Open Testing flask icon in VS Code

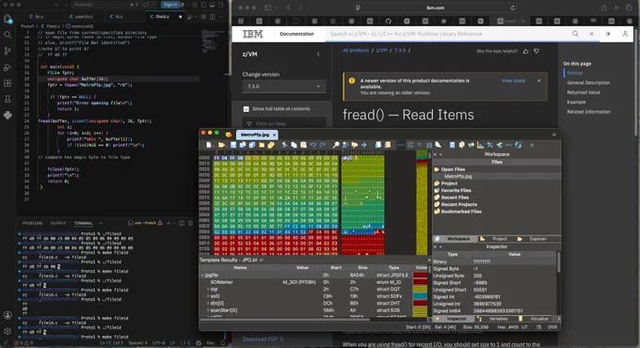click(8, 99)
